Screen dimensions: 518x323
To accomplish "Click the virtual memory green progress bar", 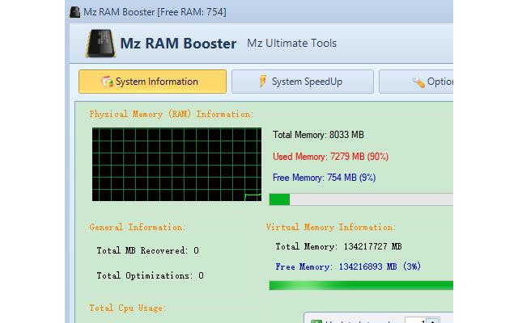I will pyautogui.click(x=361, y=285).
